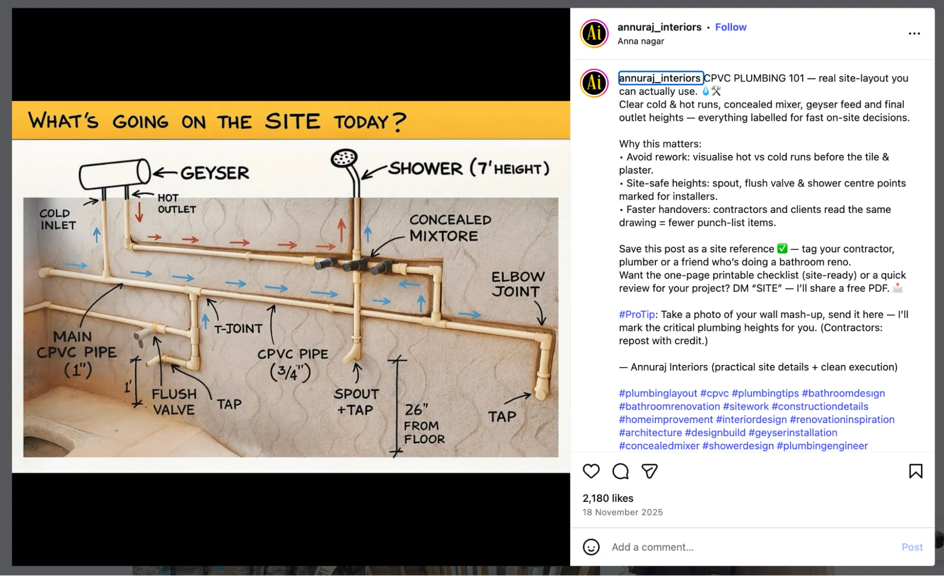The width and height of the screenshot is (944, 576).
Task: Click the Post button to submit comment
Action: pos(912,547)
